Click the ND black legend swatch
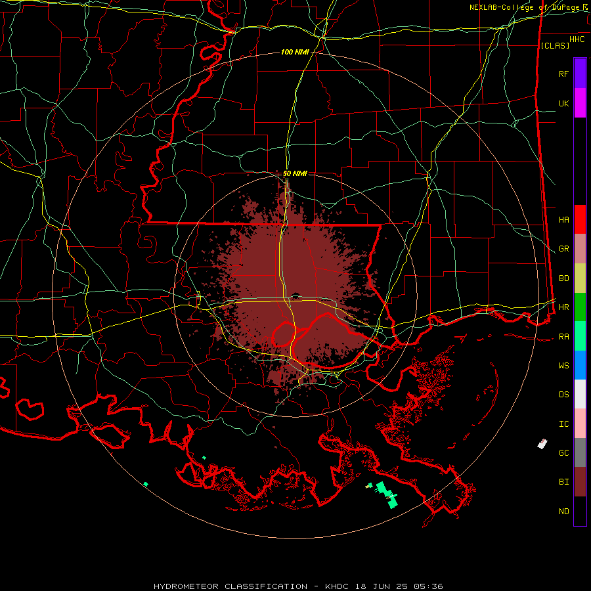Image resolution: width=591 pixels, height=591 pixels. coord(580,511)
